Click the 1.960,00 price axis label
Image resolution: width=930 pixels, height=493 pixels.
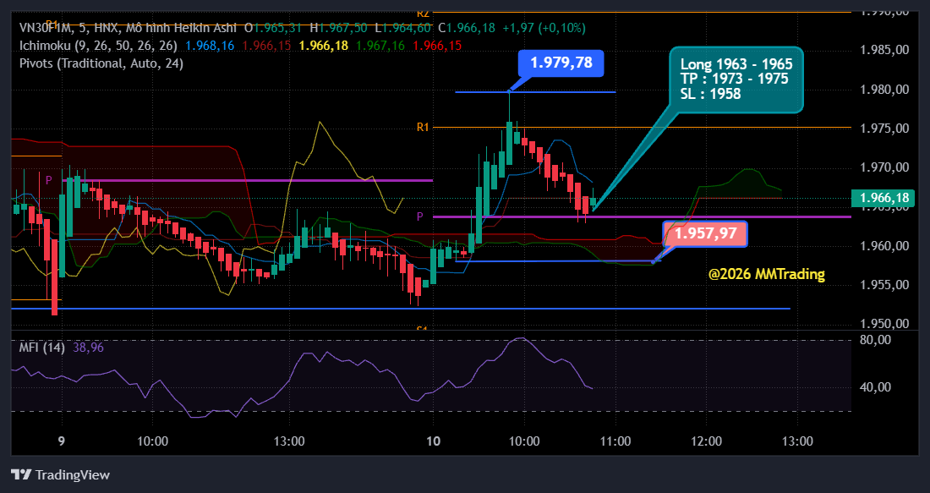(885, 245)
